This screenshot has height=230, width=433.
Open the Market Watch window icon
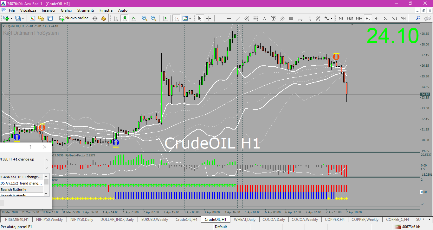coord(32,18)
